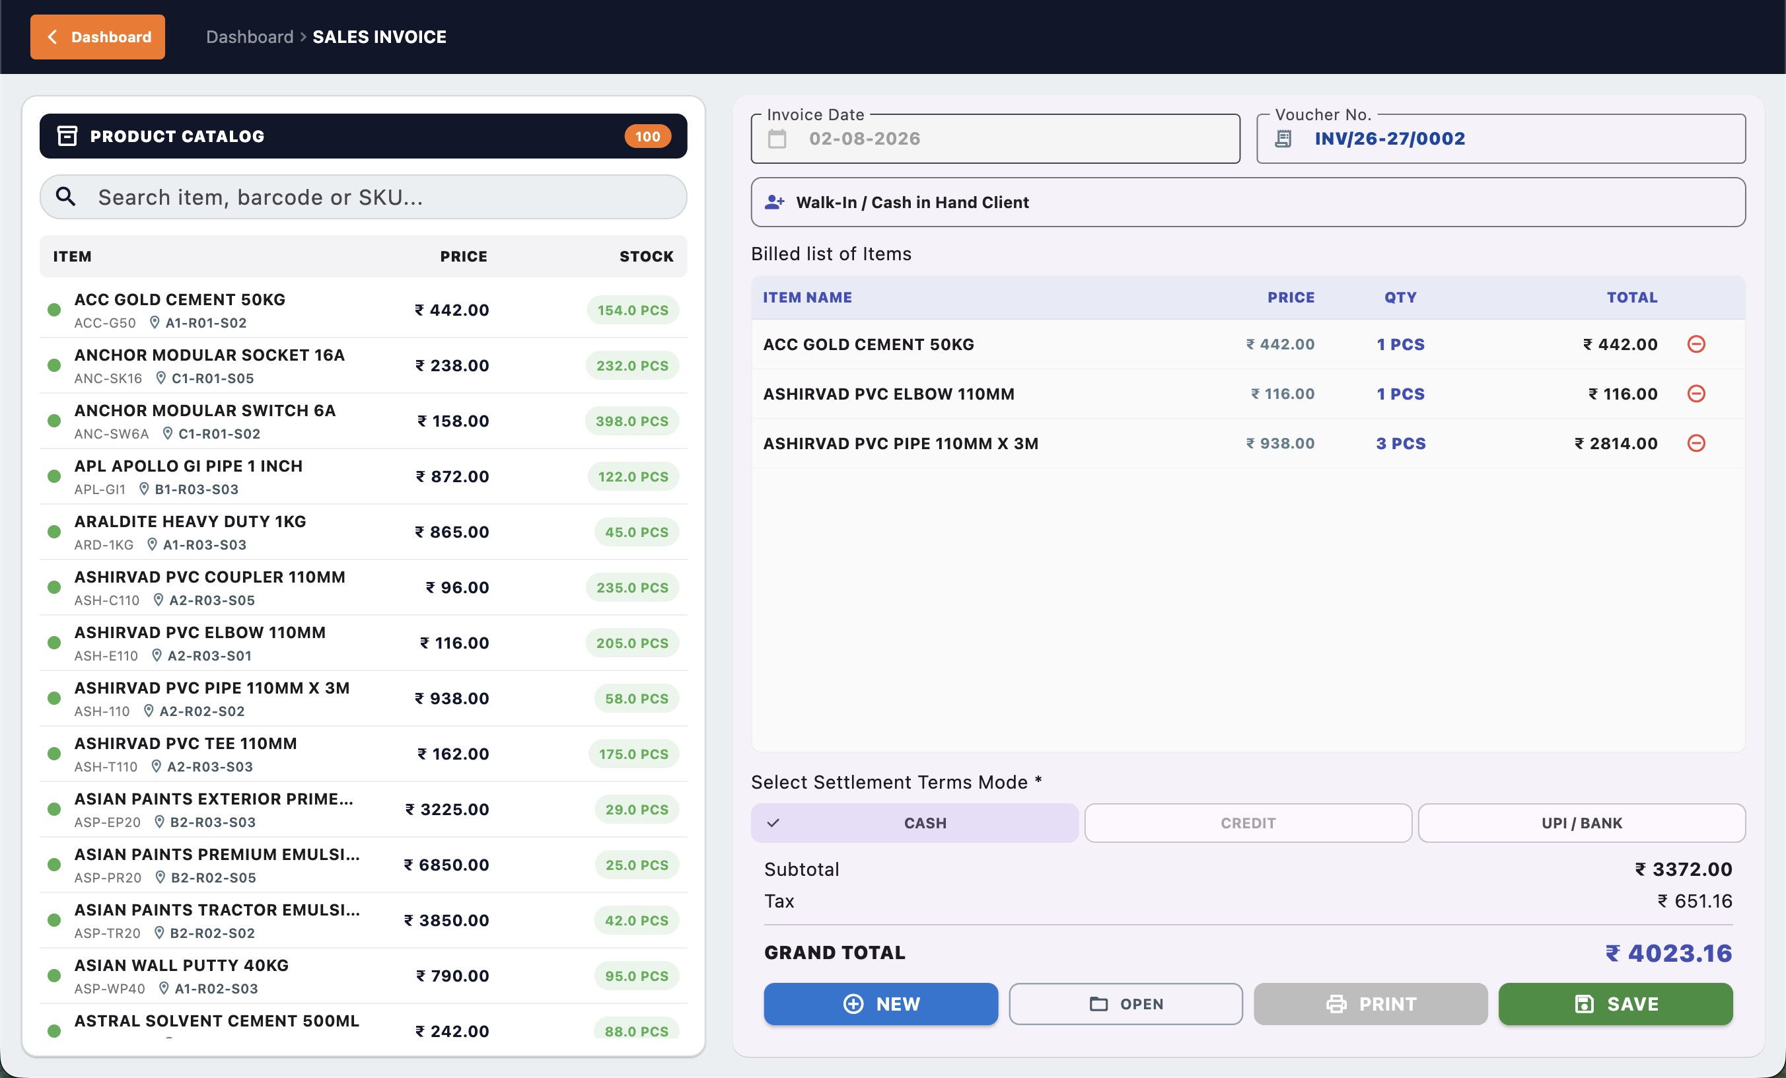Click green status dot of ASHIRVAD PVC COUPLER
1786x1078 pixels.
click(x=54, y=587)
